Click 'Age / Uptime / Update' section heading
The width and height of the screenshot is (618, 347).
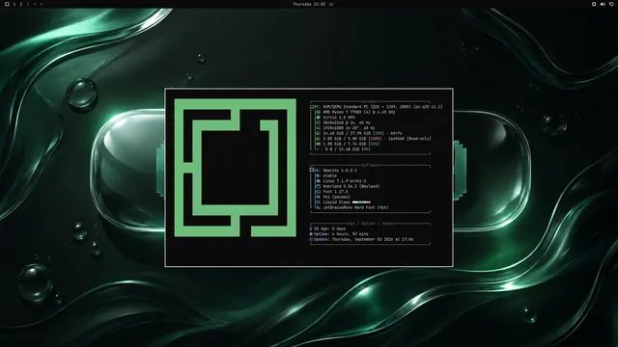[x=372, y=224]
